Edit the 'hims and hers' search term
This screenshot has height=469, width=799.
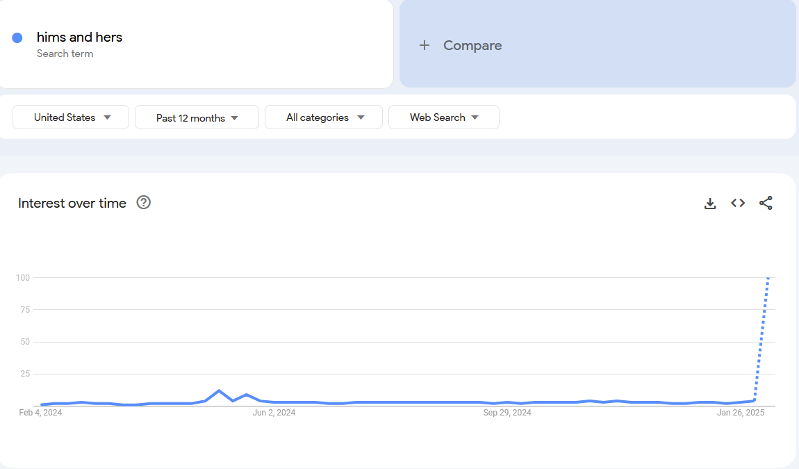click(x=79, y=38)
